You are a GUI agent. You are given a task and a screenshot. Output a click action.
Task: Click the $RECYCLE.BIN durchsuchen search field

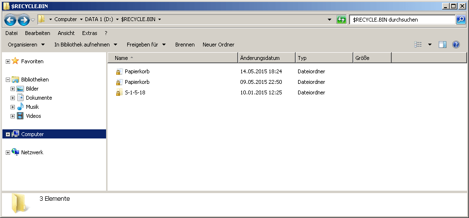401,20
